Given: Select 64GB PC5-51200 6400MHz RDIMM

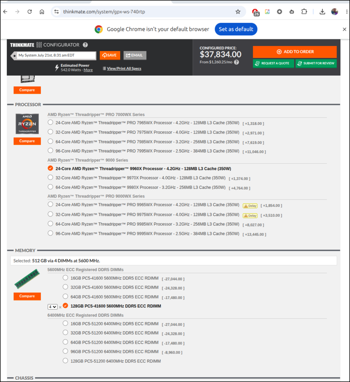Looking at the screenshot, I should tap(65, 342).
